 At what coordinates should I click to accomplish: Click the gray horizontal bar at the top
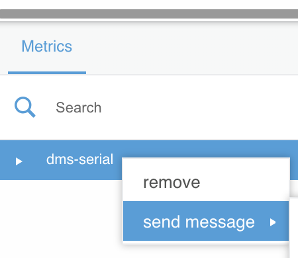pos(149,14)
